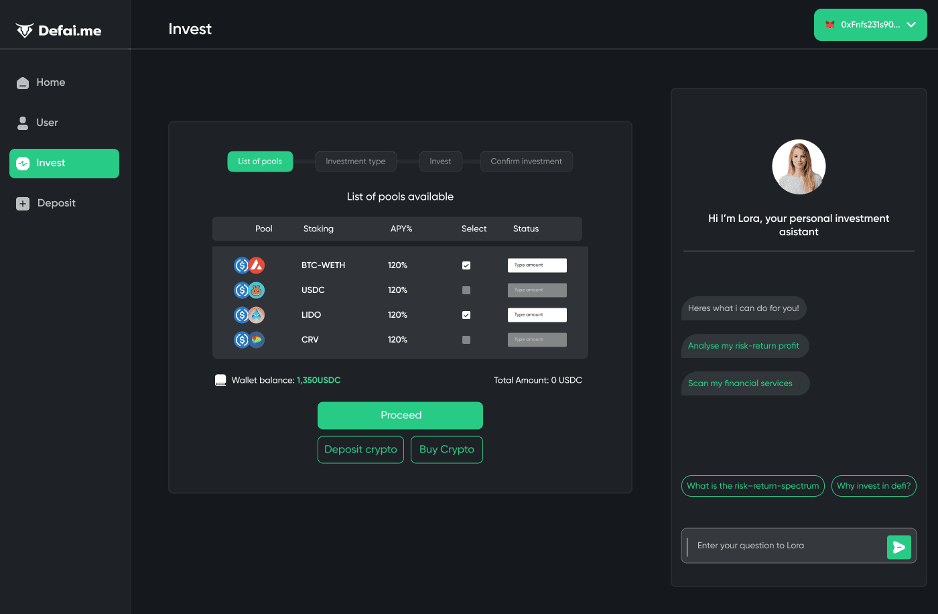Viewport: 938px width, 614px height.
Task: Open Invest page from sidebar menu
Action: click(64, 164)
